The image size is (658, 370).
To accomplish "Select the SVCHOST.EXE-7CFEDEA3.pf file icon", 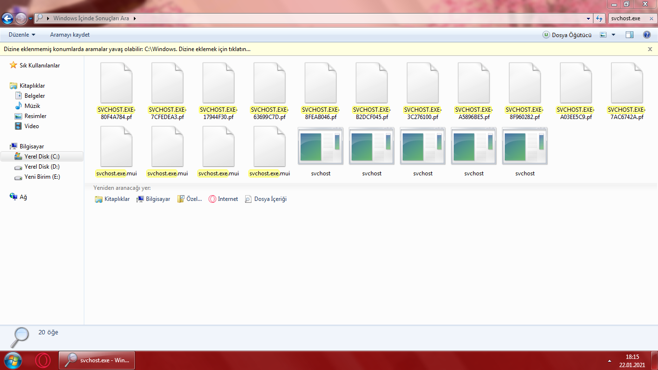I will (x=167, y=82).
